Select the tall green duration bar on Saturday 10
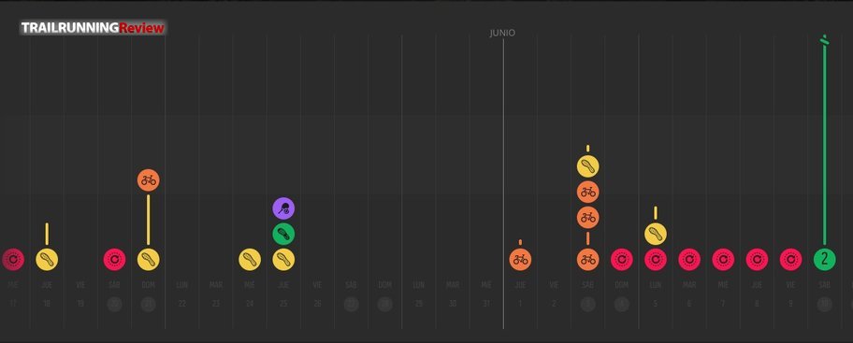 tap(824, 142)
